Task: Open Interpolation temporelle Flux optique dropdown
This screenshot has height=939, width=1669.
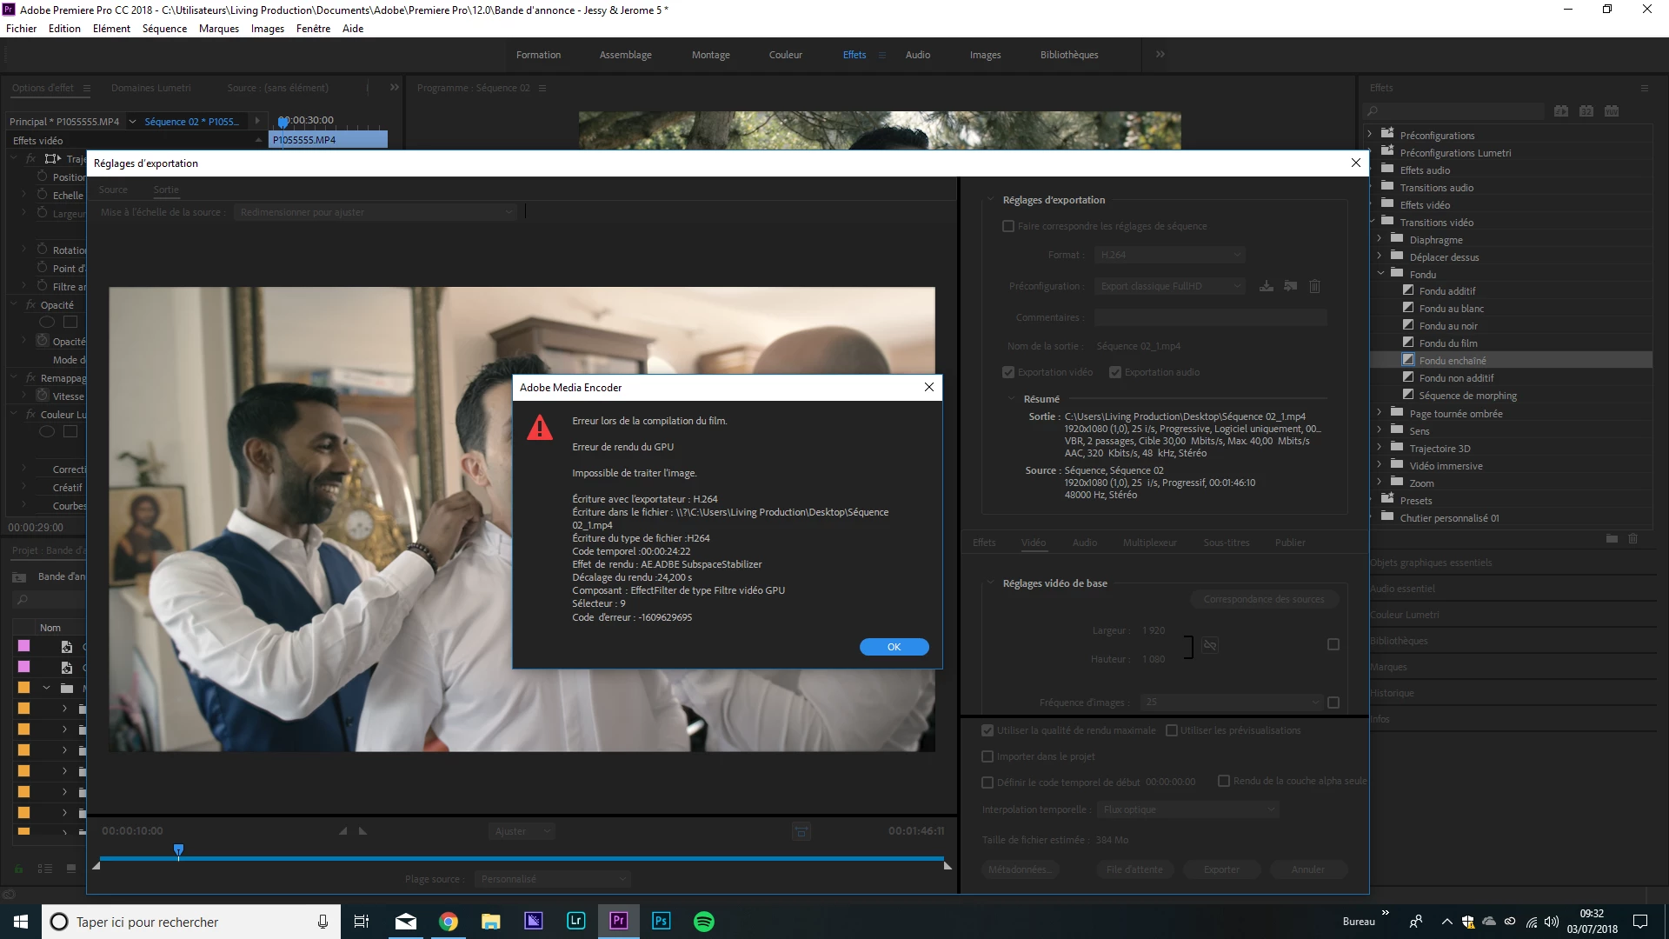Action: pos(1187,809)
